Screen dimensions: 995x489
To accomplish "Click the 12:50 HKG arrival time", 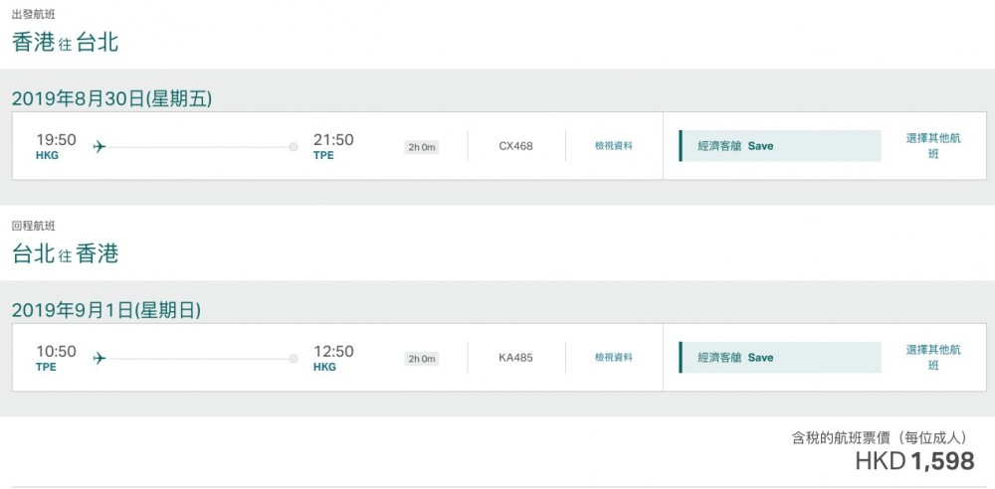I will tap(333, 352).
